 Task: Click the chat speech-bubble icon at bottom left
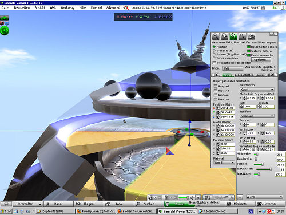[6, 204]
